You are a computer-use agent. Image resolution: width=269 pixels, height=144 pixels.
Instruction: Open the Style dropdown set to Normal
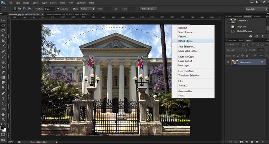coord(87,9)
